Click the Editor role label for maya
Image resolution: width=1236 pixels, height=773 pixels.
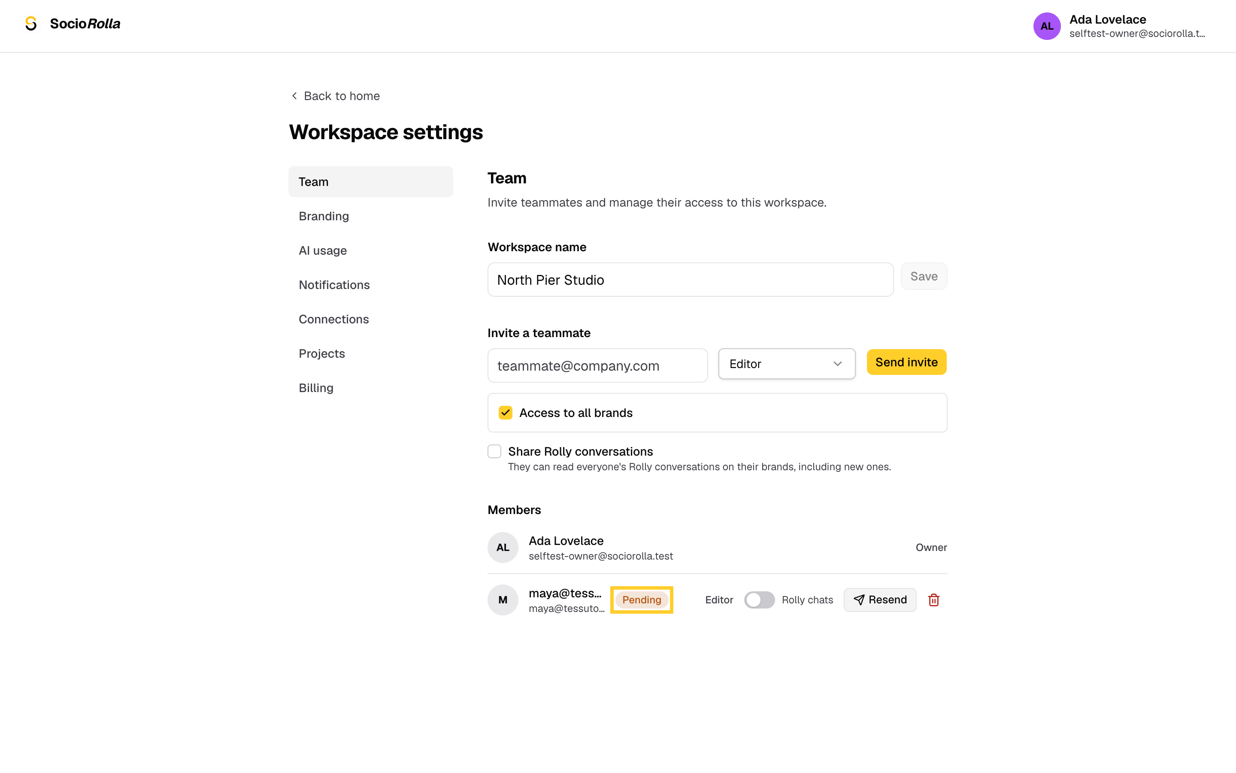pos(718,600)
